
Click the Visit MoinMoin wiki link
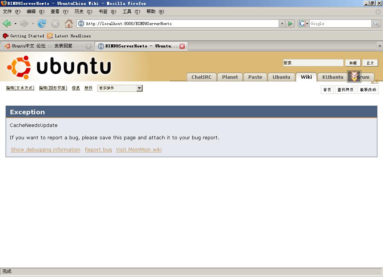139,149
